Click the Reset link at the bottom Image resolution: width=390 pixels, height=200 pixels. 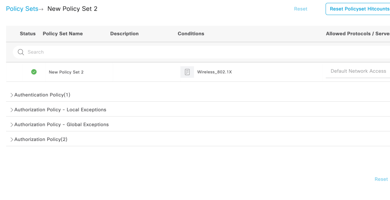point(381,179)
